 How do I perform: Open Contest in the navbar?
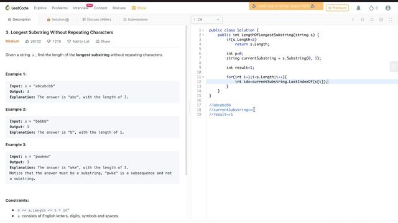(x=101, y=8)
